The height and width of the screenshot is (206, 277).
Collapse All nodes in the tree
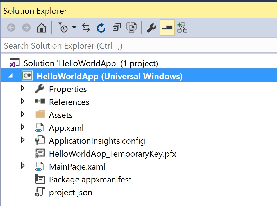point(116,28)
